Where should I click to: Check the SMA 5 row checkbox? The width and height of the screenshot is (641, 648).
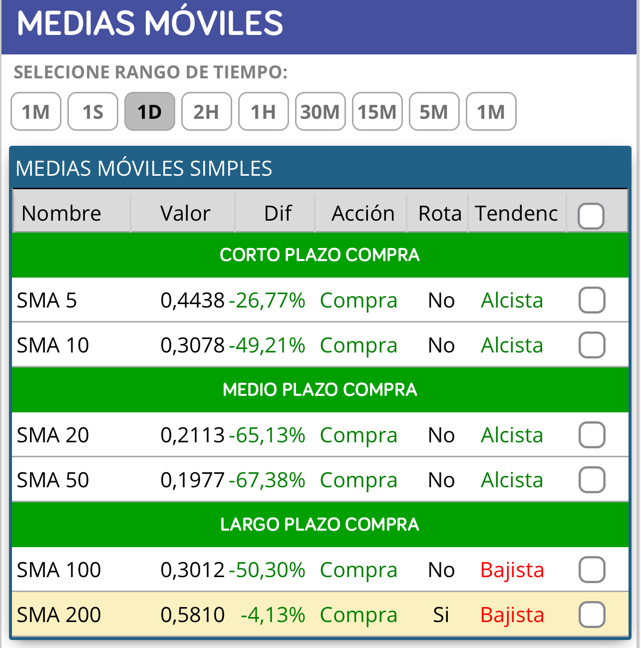pyautogui.click(x=592, y=300)
